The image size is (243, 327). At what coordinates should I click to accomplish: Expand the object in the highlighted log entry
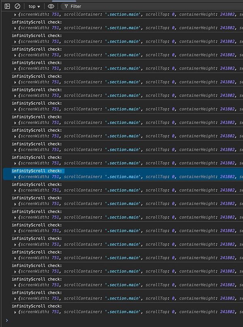[15, 177]
